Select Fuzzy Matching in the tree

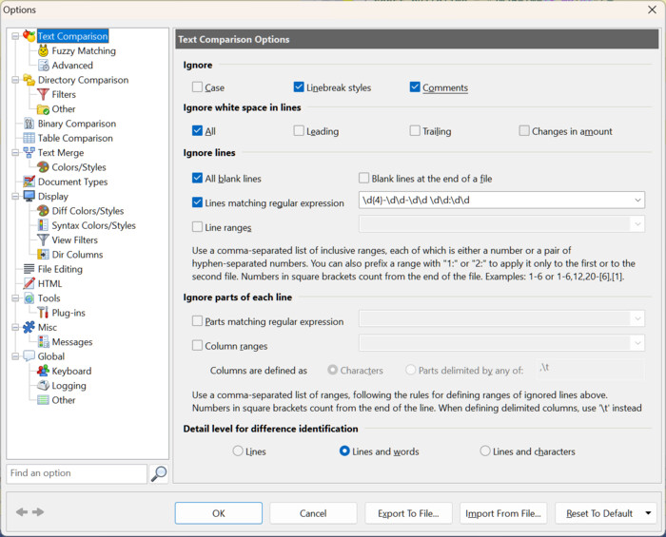click(x=84, y=51)
